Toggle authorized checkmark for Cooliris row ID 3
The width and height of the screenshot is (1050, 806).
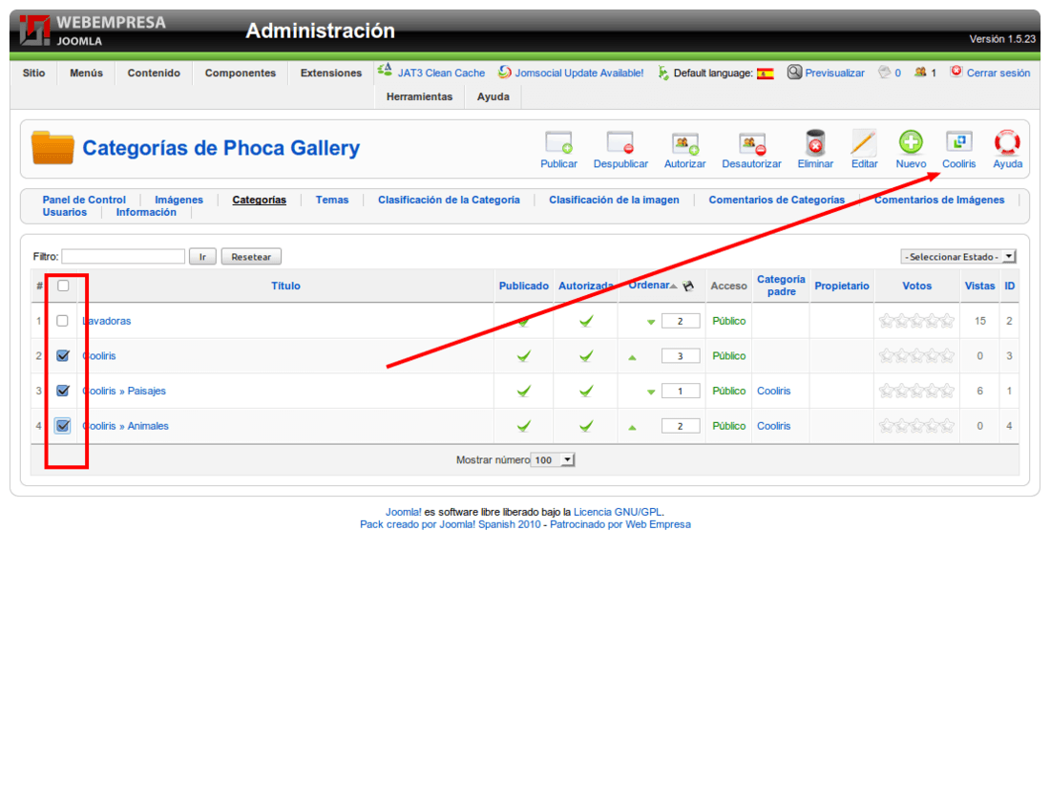point(586,356)
